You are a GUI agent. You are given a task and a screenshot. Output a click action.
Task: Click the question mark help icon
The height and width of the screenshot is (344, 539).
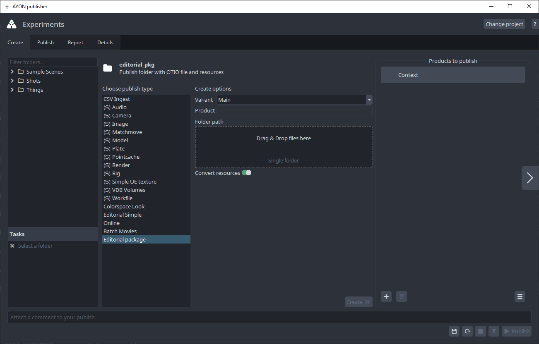click(x=535, y=24)
